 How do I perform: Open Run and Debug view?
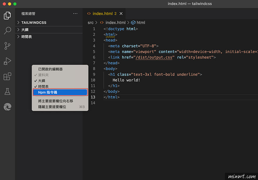(x=7, y=61)
